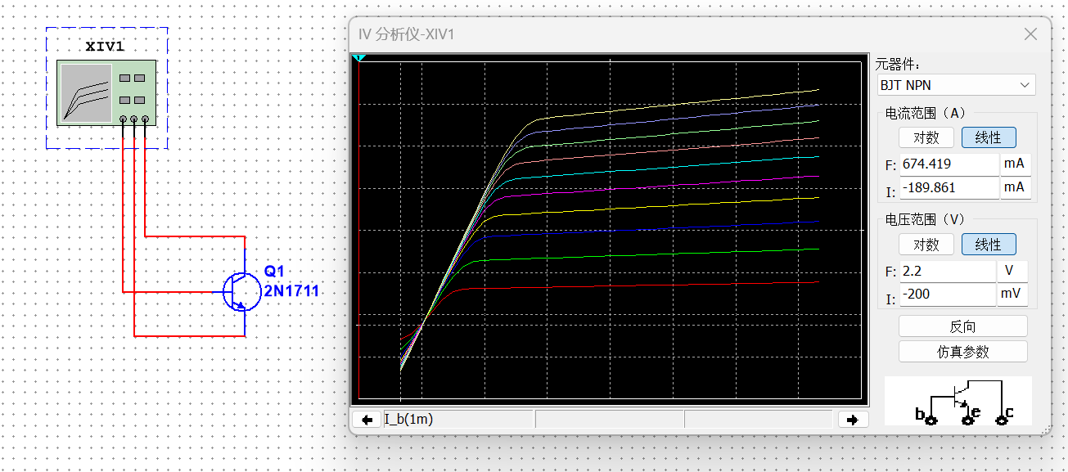The height and width of the screenshot is (472, 1068).
Task: Close the IV analyzer XIV1 window
Action: pyautogui.click(x=1030, y=34)
